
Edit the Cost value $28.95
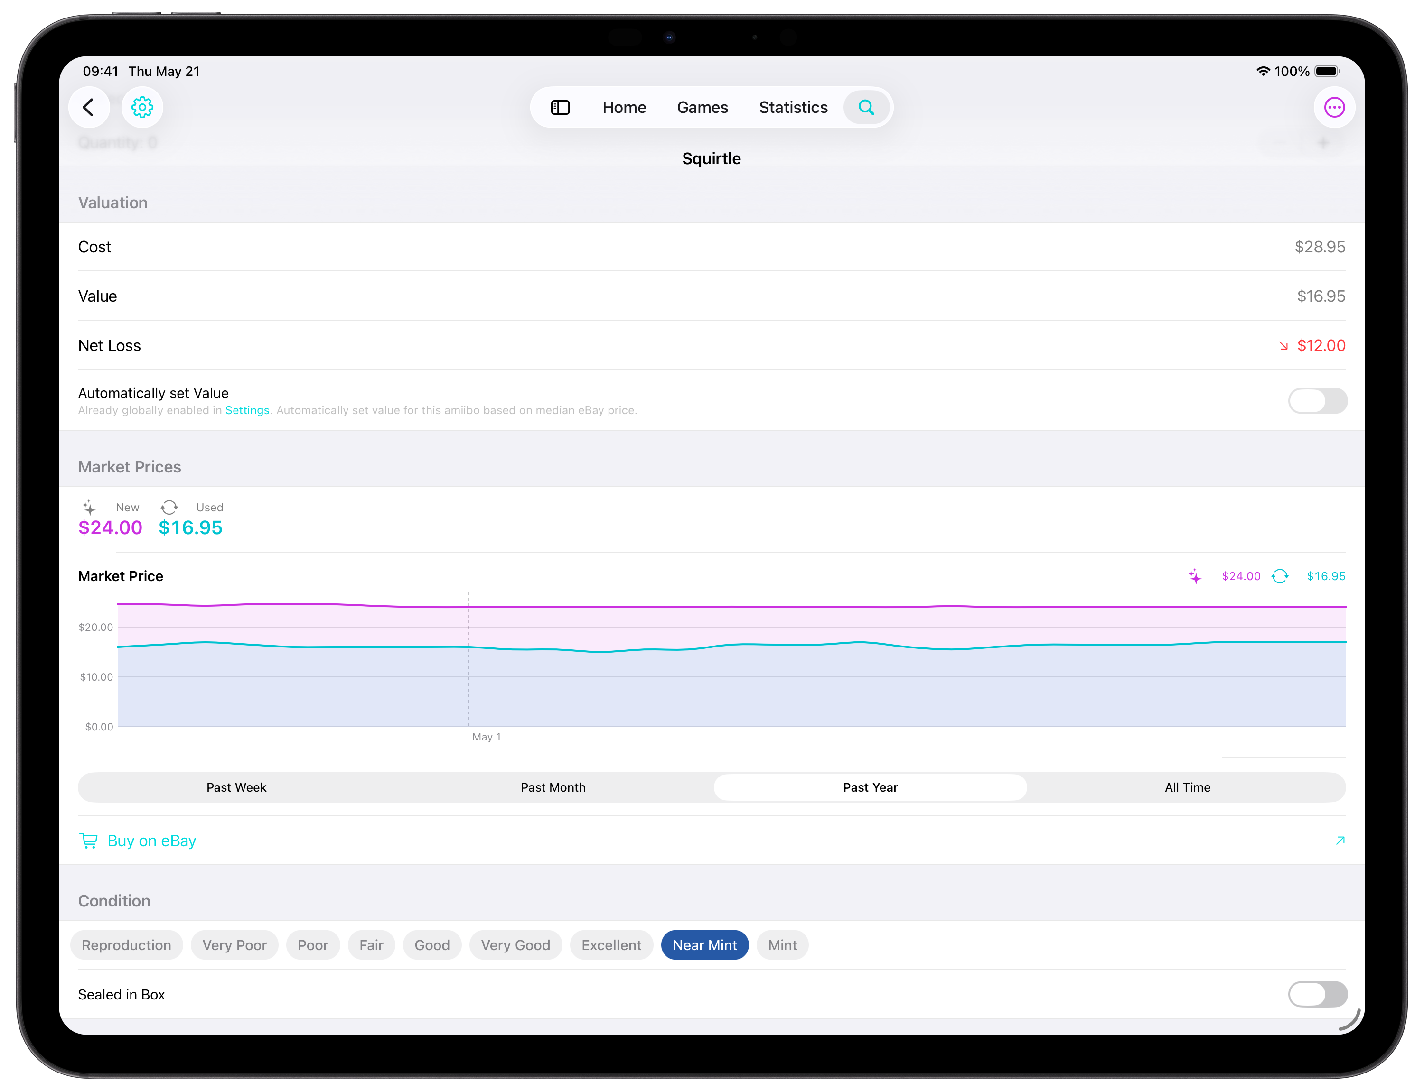coord(1320,247)
